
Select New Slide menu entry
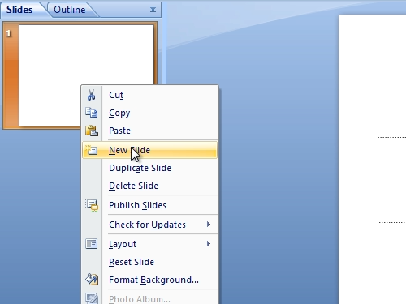pyautogui.click(x=150, y=150)
